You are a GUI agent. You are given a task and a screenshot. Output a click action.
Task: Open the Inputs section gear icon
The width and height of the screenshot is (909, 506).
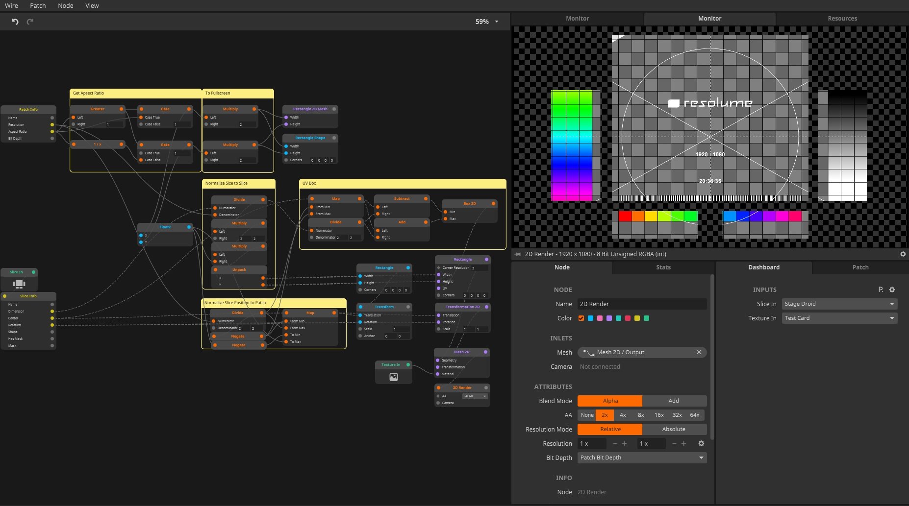(892, 289)
